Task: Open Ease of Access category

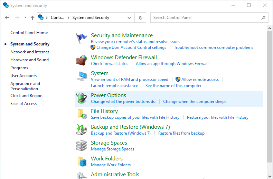Action: coord(23,104)
